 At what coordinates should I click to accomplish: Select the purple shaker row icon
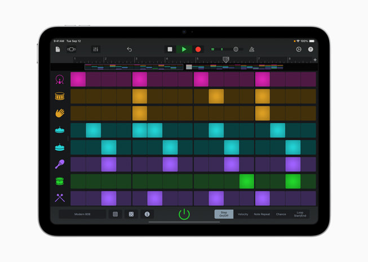(60, 164)
